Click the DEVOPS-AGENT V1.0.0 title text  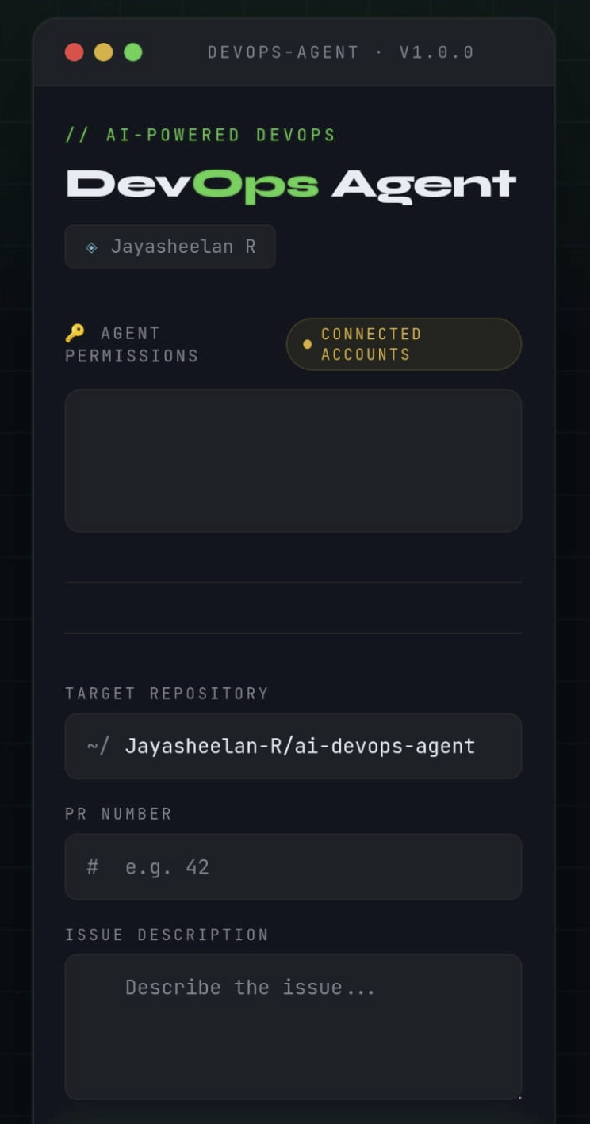(341, 52)
